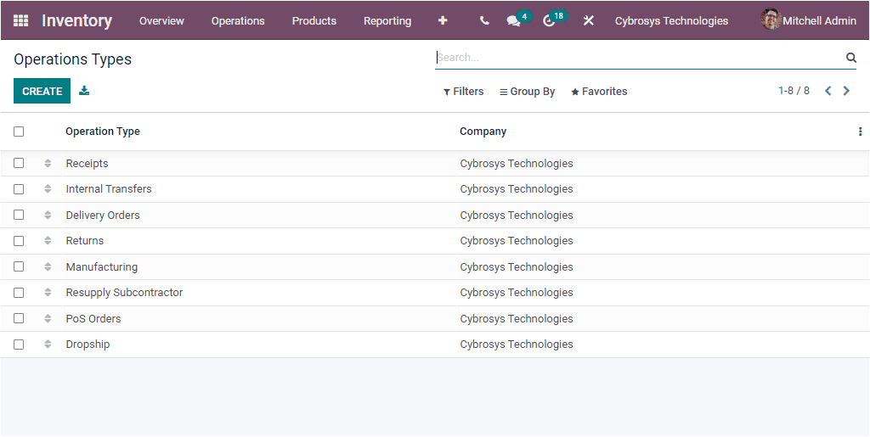Open the activities clock icon with badge 18

(x=550, y=20)
